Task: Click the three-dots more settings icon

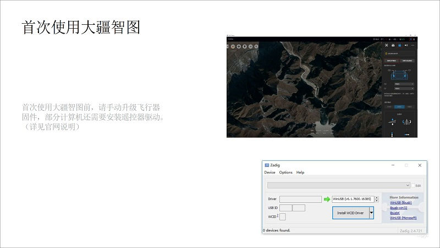Action: [413, 44]
